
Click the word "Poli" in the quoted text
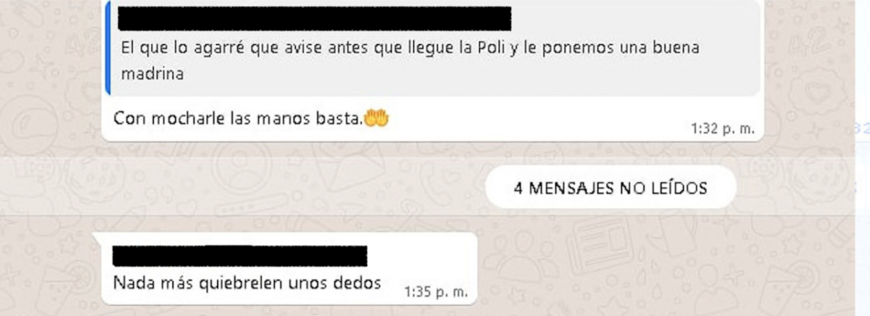coord(481,49)
